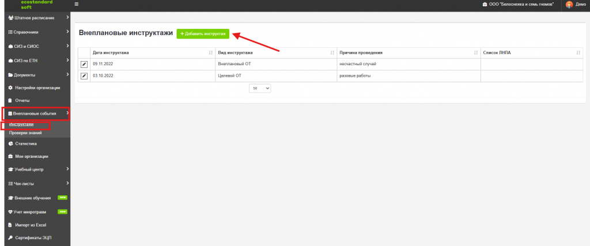Image resolution: width=590 pixels, height=246 pixels.
Task: Open Импорт из Excel link
Action: point(31,225)
